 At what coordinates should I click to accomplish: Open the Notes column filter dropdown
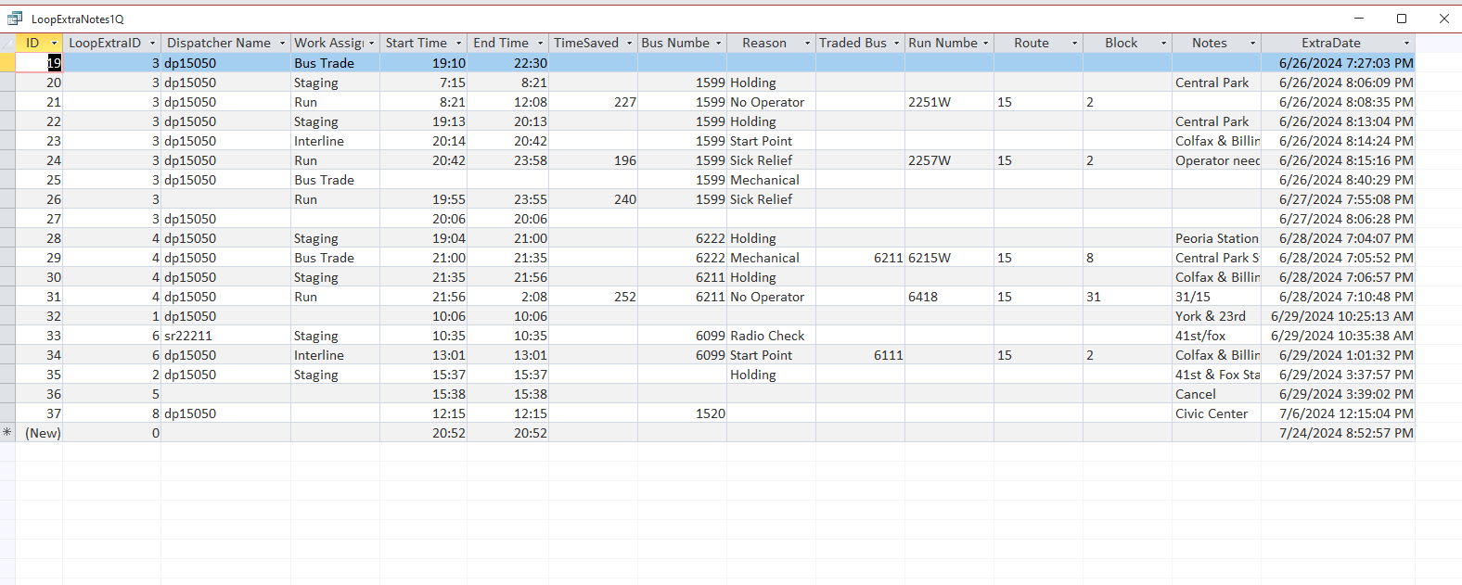coord(1252,44)
